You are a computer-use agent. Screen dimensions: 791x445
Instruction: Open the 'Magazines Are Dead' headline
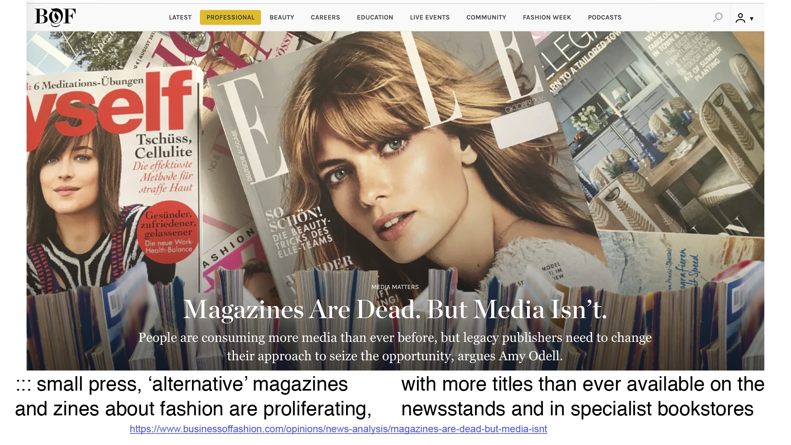pos(395,309)
